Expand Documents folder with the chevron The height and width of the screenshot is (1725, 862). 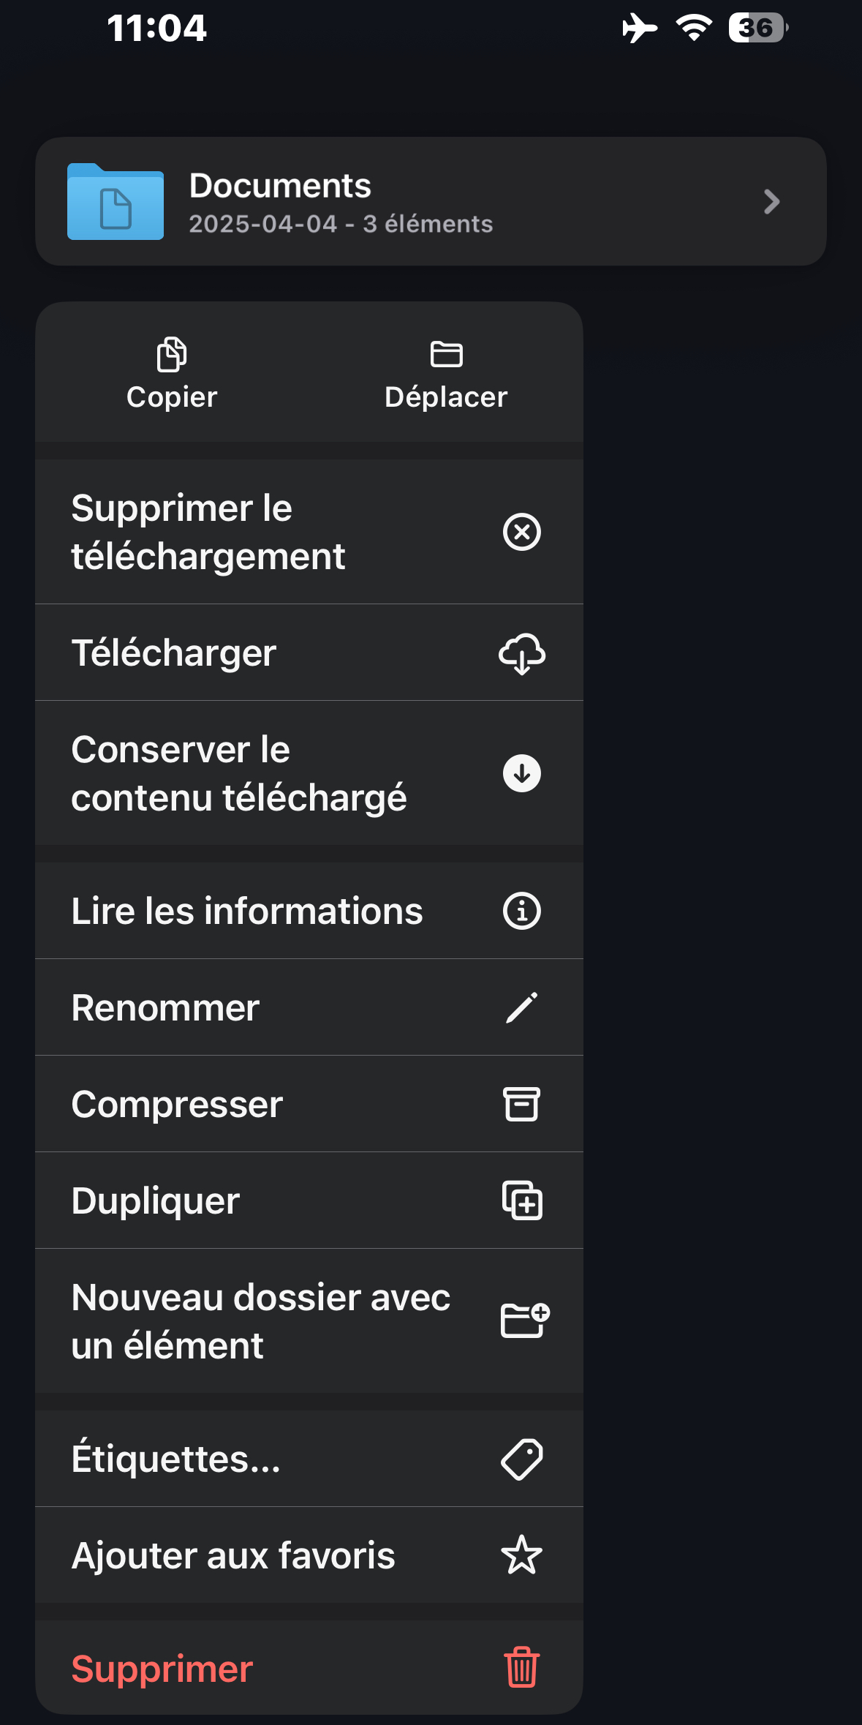click(x=771, y=202)
